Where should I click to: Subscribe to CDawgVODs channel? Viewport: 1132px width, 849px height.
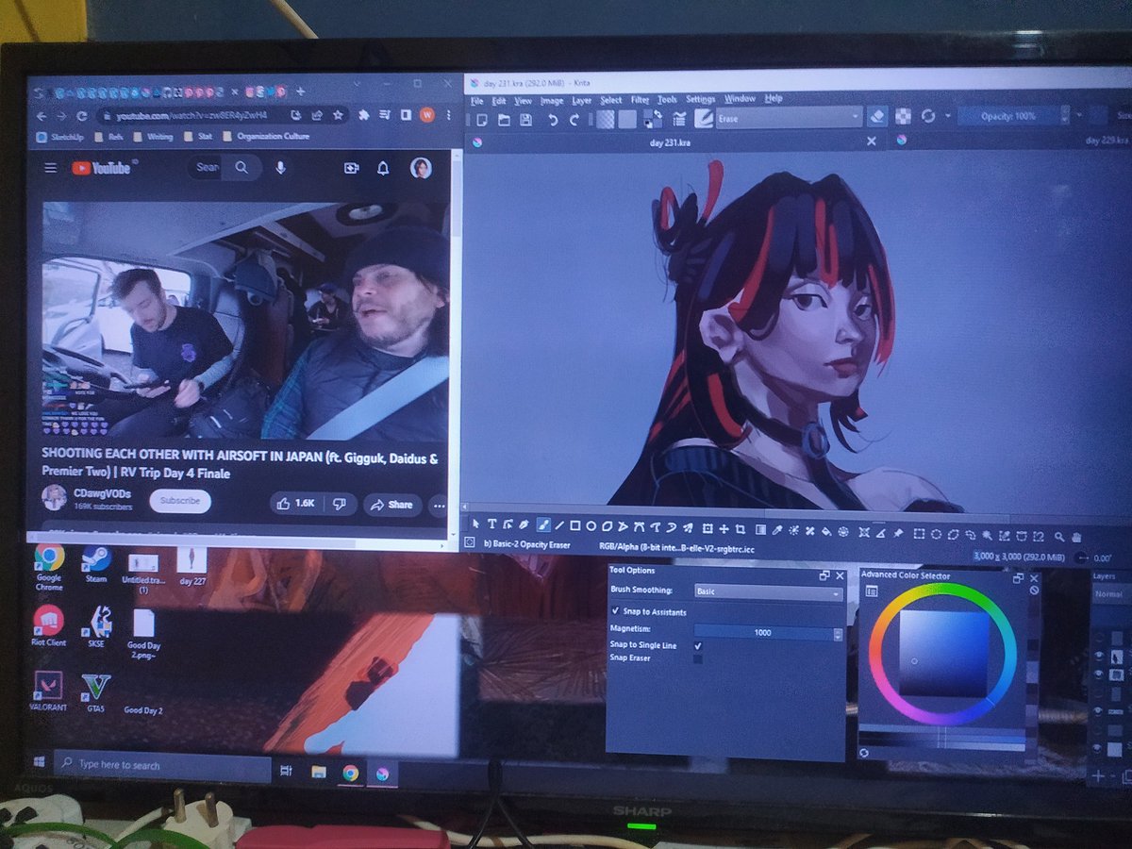pos(180,501)
